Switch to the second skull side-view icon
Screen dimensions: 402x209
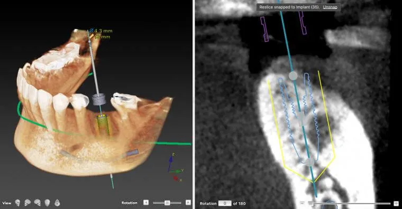pyautogui.click(x=28, y=203)
